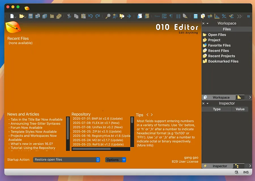Select Favorite Files in Workspace panel
The width and height of the screenshot is (255, 181).
pos(219,45)
